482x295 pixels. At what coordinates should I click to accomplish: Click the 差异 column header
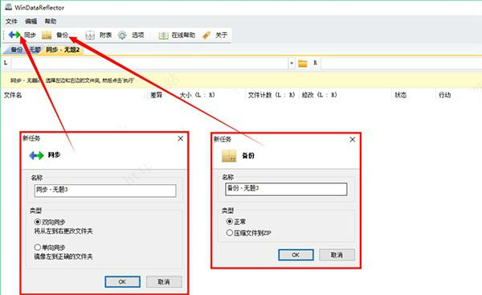tap(156, 95)
